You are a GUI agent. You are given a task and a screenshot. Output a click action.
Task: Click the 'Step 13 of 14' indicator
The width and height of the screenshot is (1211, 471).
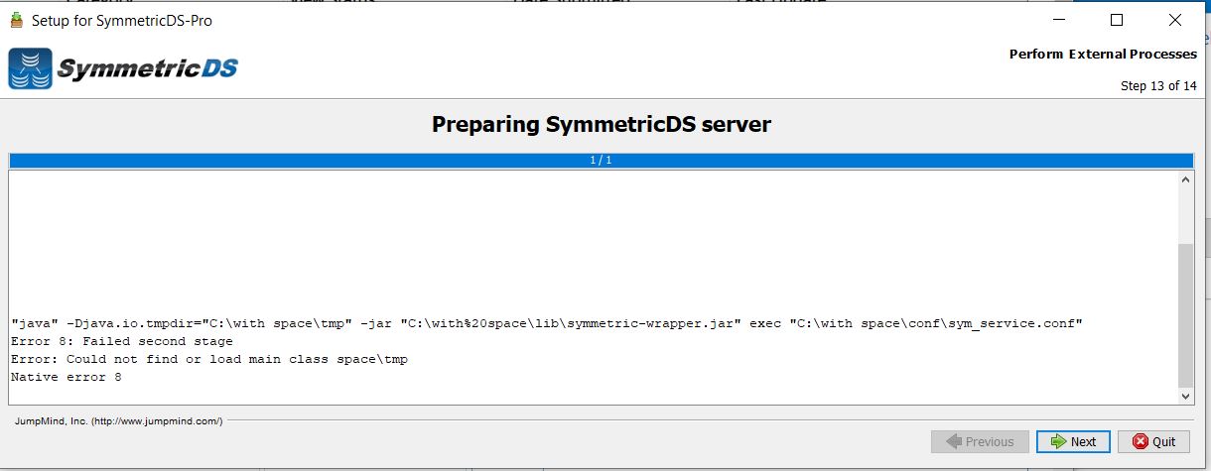(x=1157, y=86)
